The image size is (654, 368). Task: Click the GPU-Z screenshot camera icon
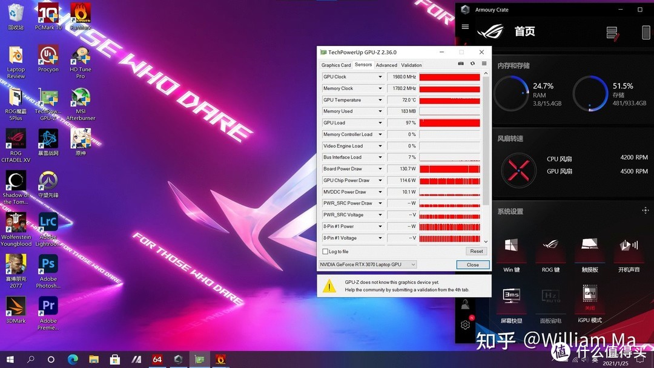[x=461, y=64]
